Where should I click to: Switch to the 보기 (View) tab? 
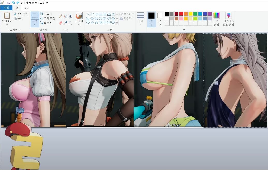(x=27, y=8)
